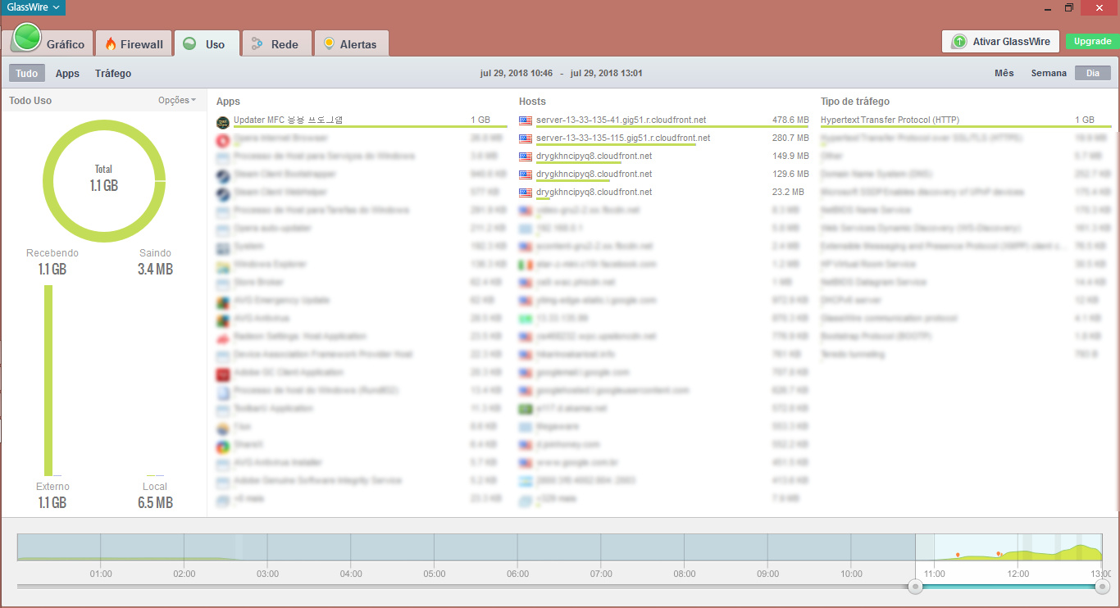This screenshot has width=1120, height=608.
Task: Click the network nodes icon on the Rede tab
Action: [257, 44]
